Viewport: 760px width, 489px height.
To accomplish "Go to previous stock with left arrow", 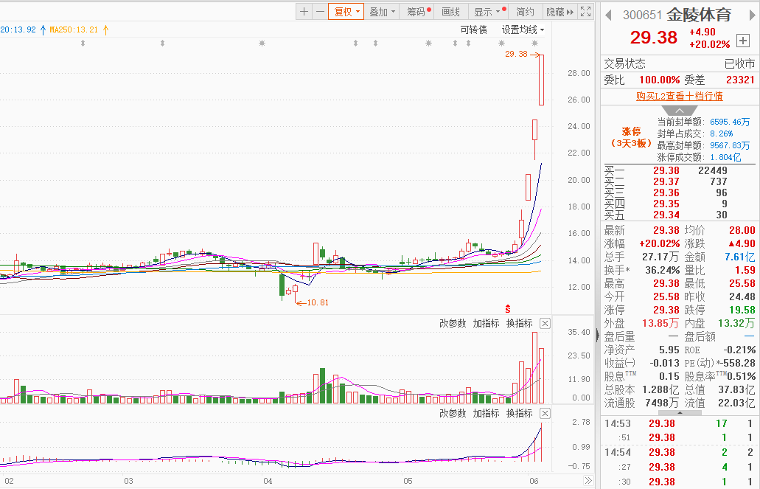I will click(x=609, y=15).
